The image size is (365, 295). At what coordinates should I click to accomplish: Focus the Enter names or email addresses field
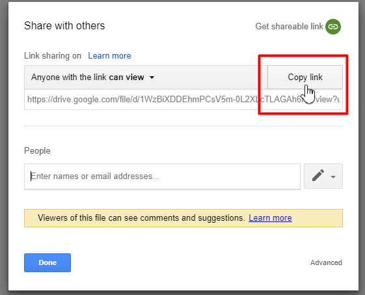[x=162, y=176]
